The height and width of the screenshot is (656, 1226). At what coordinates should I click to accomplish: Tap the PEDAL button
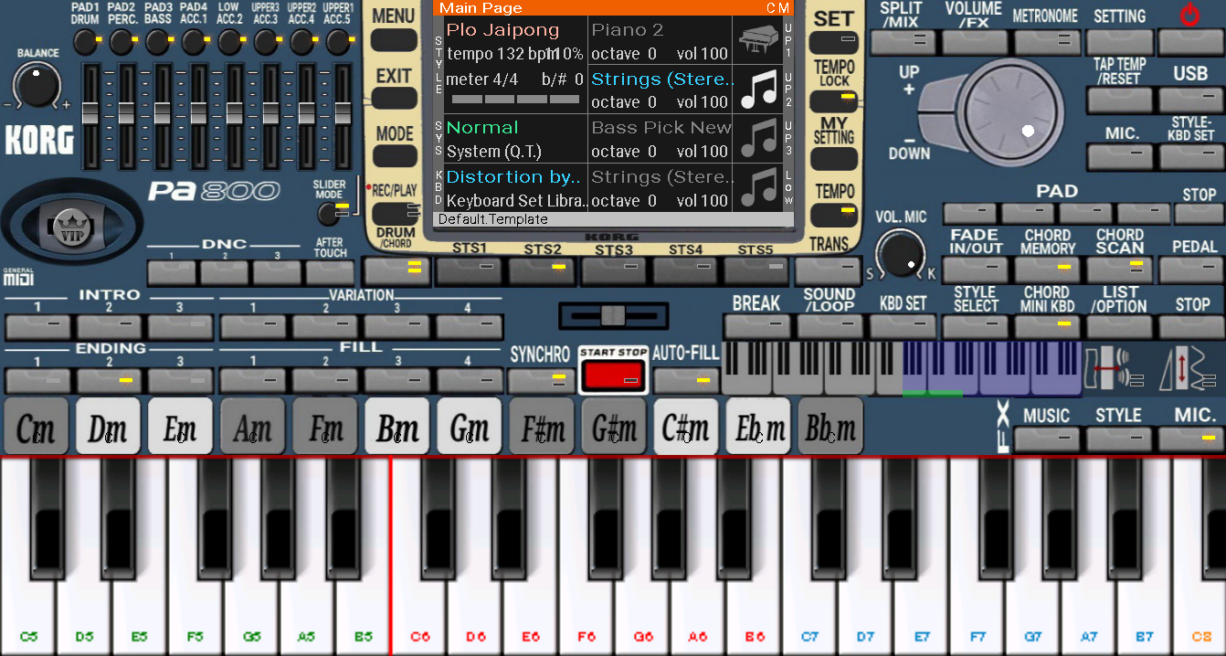pos(1192,269)
